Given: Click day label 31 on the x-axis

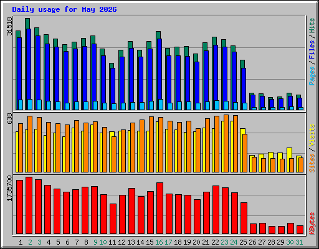Looking at the screenshot, I should coord(299,242).
